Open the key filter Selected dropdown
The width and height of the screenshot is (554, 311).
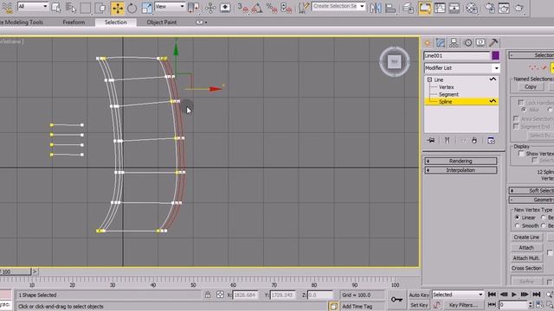[458, 295]
